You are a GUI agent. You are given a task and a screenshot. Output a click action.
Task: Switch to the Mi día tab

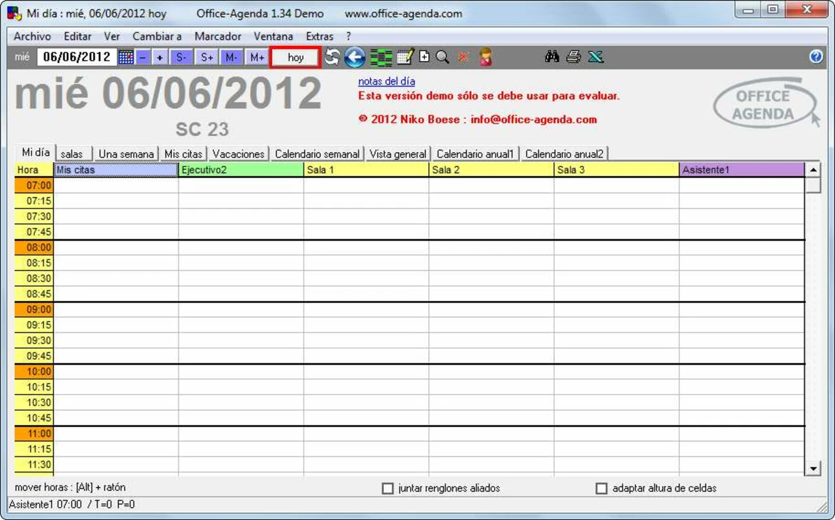tap(36, 153)
